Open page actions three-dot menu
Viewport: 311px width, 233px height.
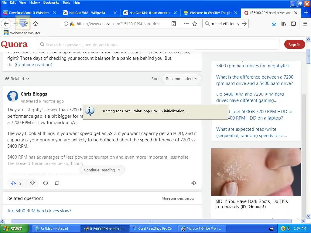pyautogui.click(x=186, y=24)
